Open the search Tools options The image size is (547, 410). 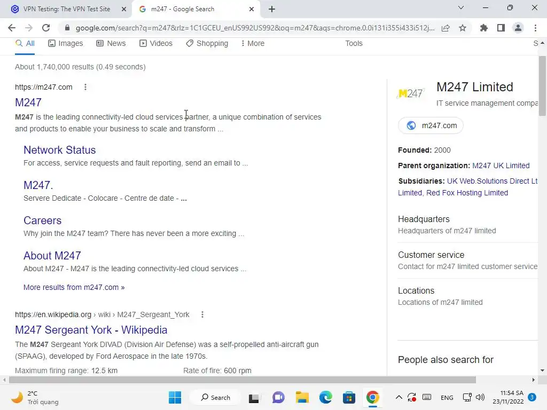point(354,44)
